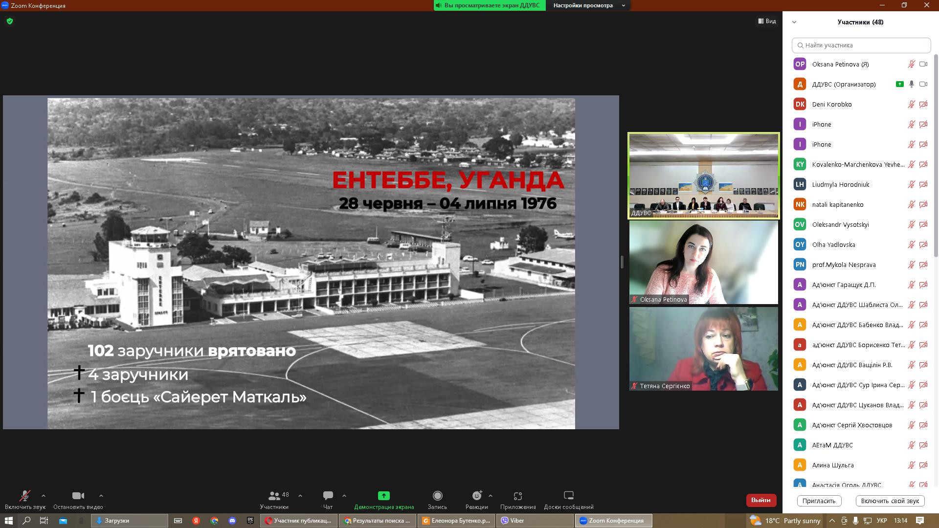Unmute microphone via Включить звук
Image resolution: width=939 pixels, height=528 pixels.
click(x=24, y=496)
